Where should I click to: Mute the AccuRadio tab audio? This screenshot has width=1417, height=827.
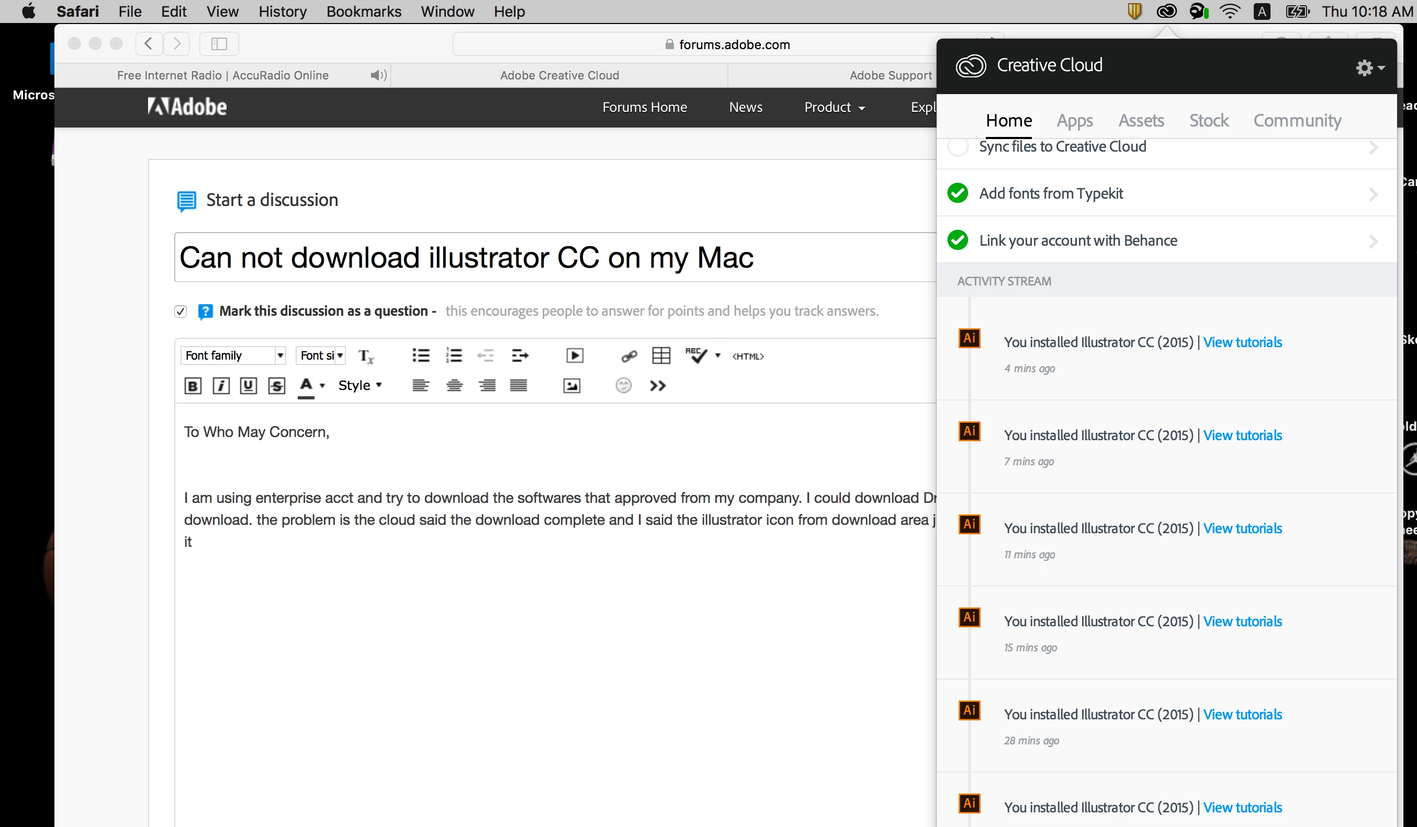tap(378, 75)
